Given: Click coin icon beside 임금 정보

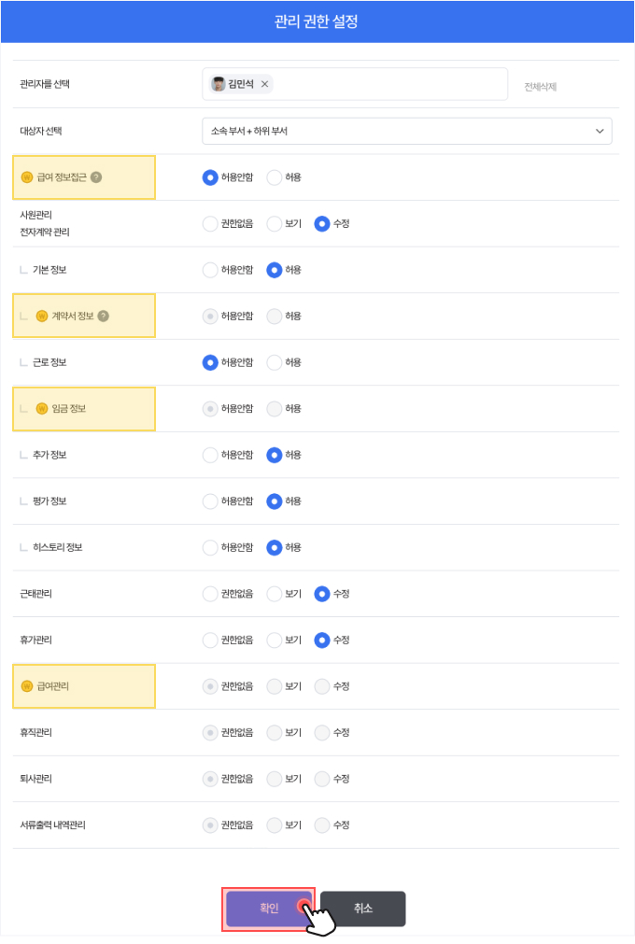Looking at the screenshot, I should pos(41,408).
